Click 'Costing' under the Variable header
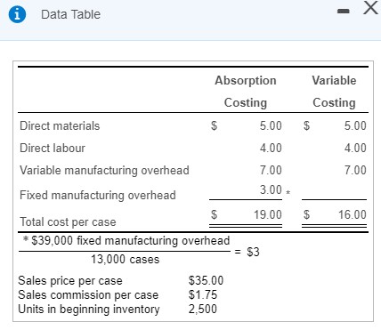The image size is (381, 330). click(x=334, y=103)
